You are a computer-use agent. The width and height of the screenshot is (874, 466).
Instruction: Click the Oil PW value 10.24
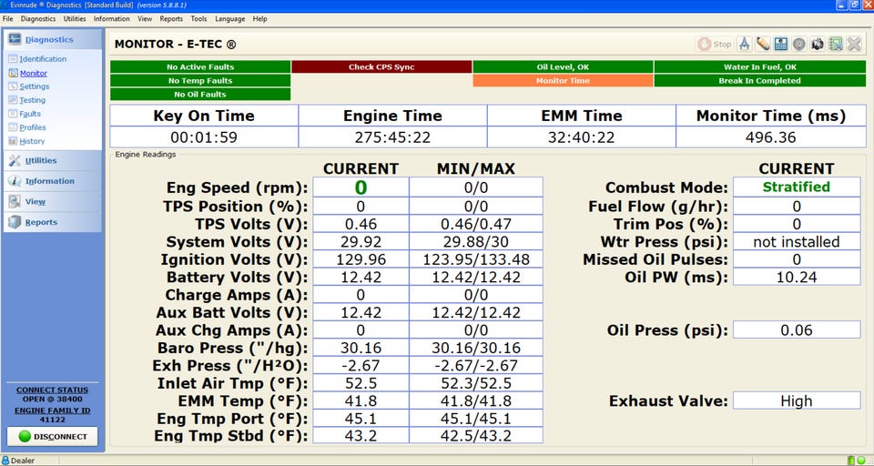click(797, 277)
